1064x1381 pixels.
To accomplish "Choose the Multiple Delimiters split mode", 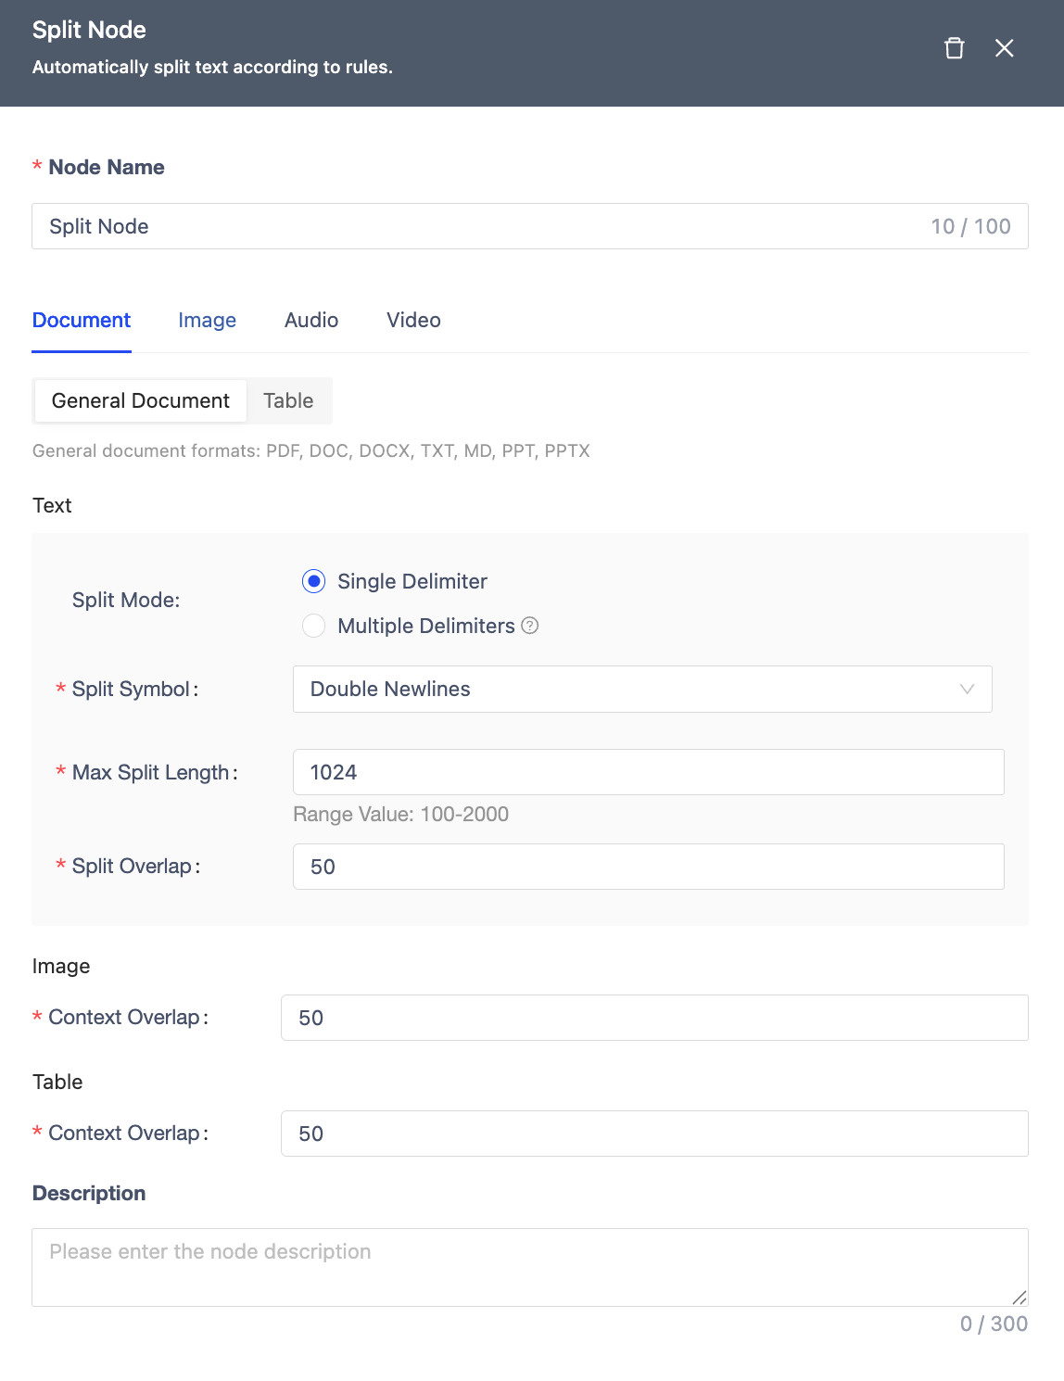I will [x=314, y=626].
